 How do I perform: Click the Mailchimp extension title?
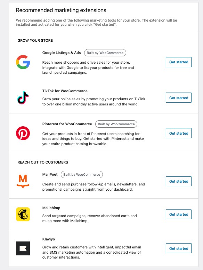point(51,208)
